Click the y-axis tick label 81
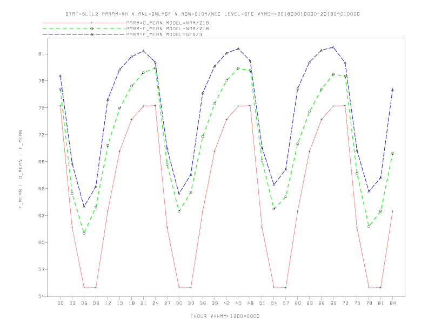This screenshot has height=330, width=428. tap(41, 54)
